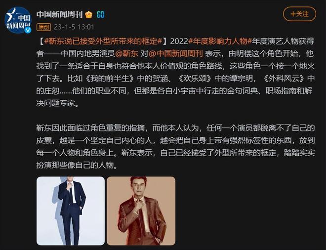Click the plus sign in follow button
The width and height of the screenshot is (326, 250).
point(293,14)
